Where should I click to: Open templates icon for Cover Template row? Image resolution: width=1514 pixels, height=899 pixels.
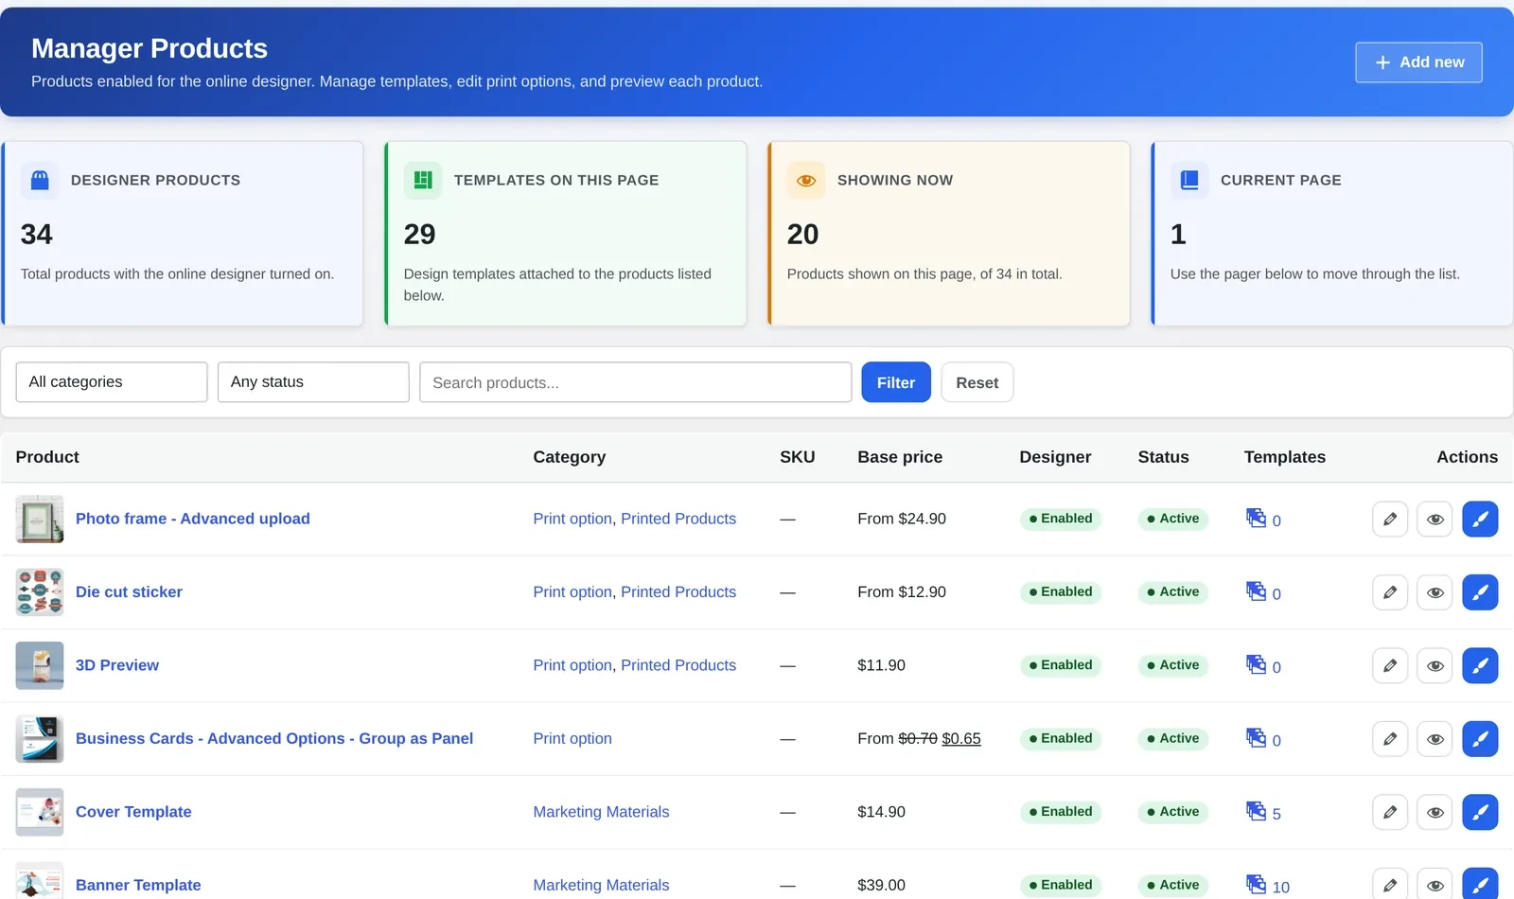point(1256,811)
